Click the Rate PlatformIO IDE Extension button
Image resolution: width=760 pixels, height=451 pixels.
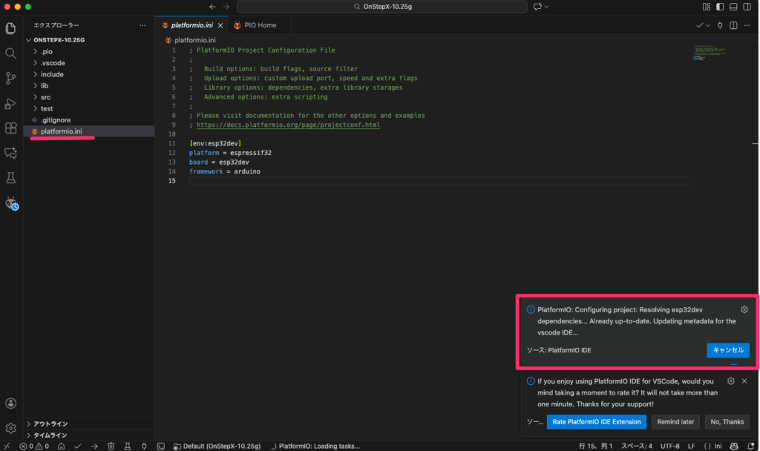[596, 421]
